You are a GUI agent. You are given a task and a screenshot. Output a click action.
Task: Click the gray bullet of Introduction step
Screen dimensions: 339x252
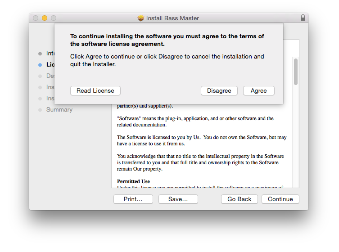point(40,54)
